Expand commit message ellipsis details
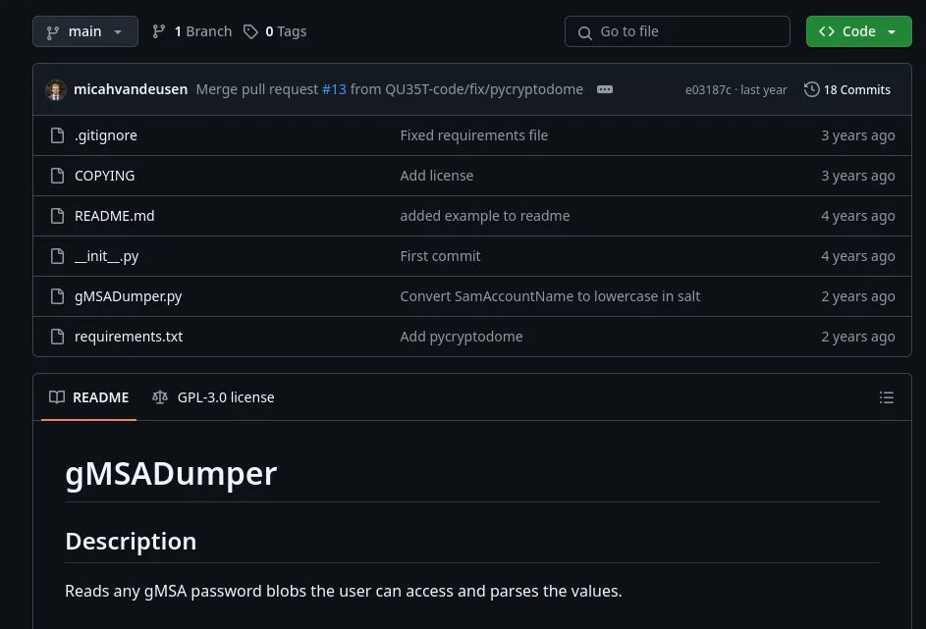This screenshot has height=629, width=926. (x=605, y=89)
